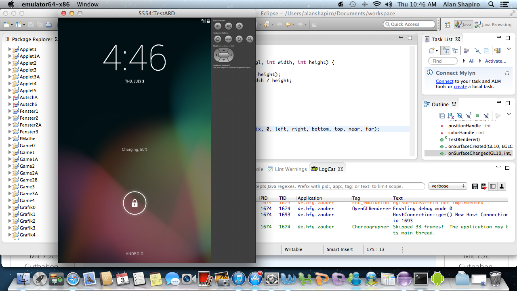Raise volume in emulator Basic Controls
This screenshot has height=291, width=517.
(x=229, y=26)
